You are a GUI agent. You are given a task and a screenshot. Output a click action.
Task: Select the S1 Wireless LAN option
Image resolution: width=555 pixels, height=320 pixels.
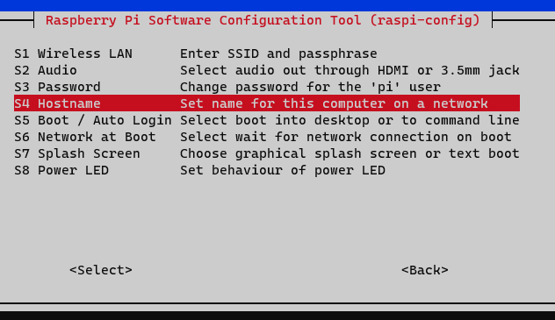click(267, 53)
